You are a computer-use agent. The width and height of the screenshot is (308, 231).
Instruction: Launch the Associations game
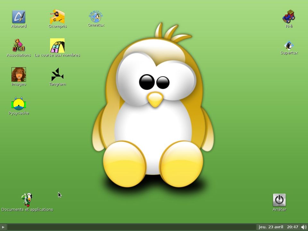point(19,46)
